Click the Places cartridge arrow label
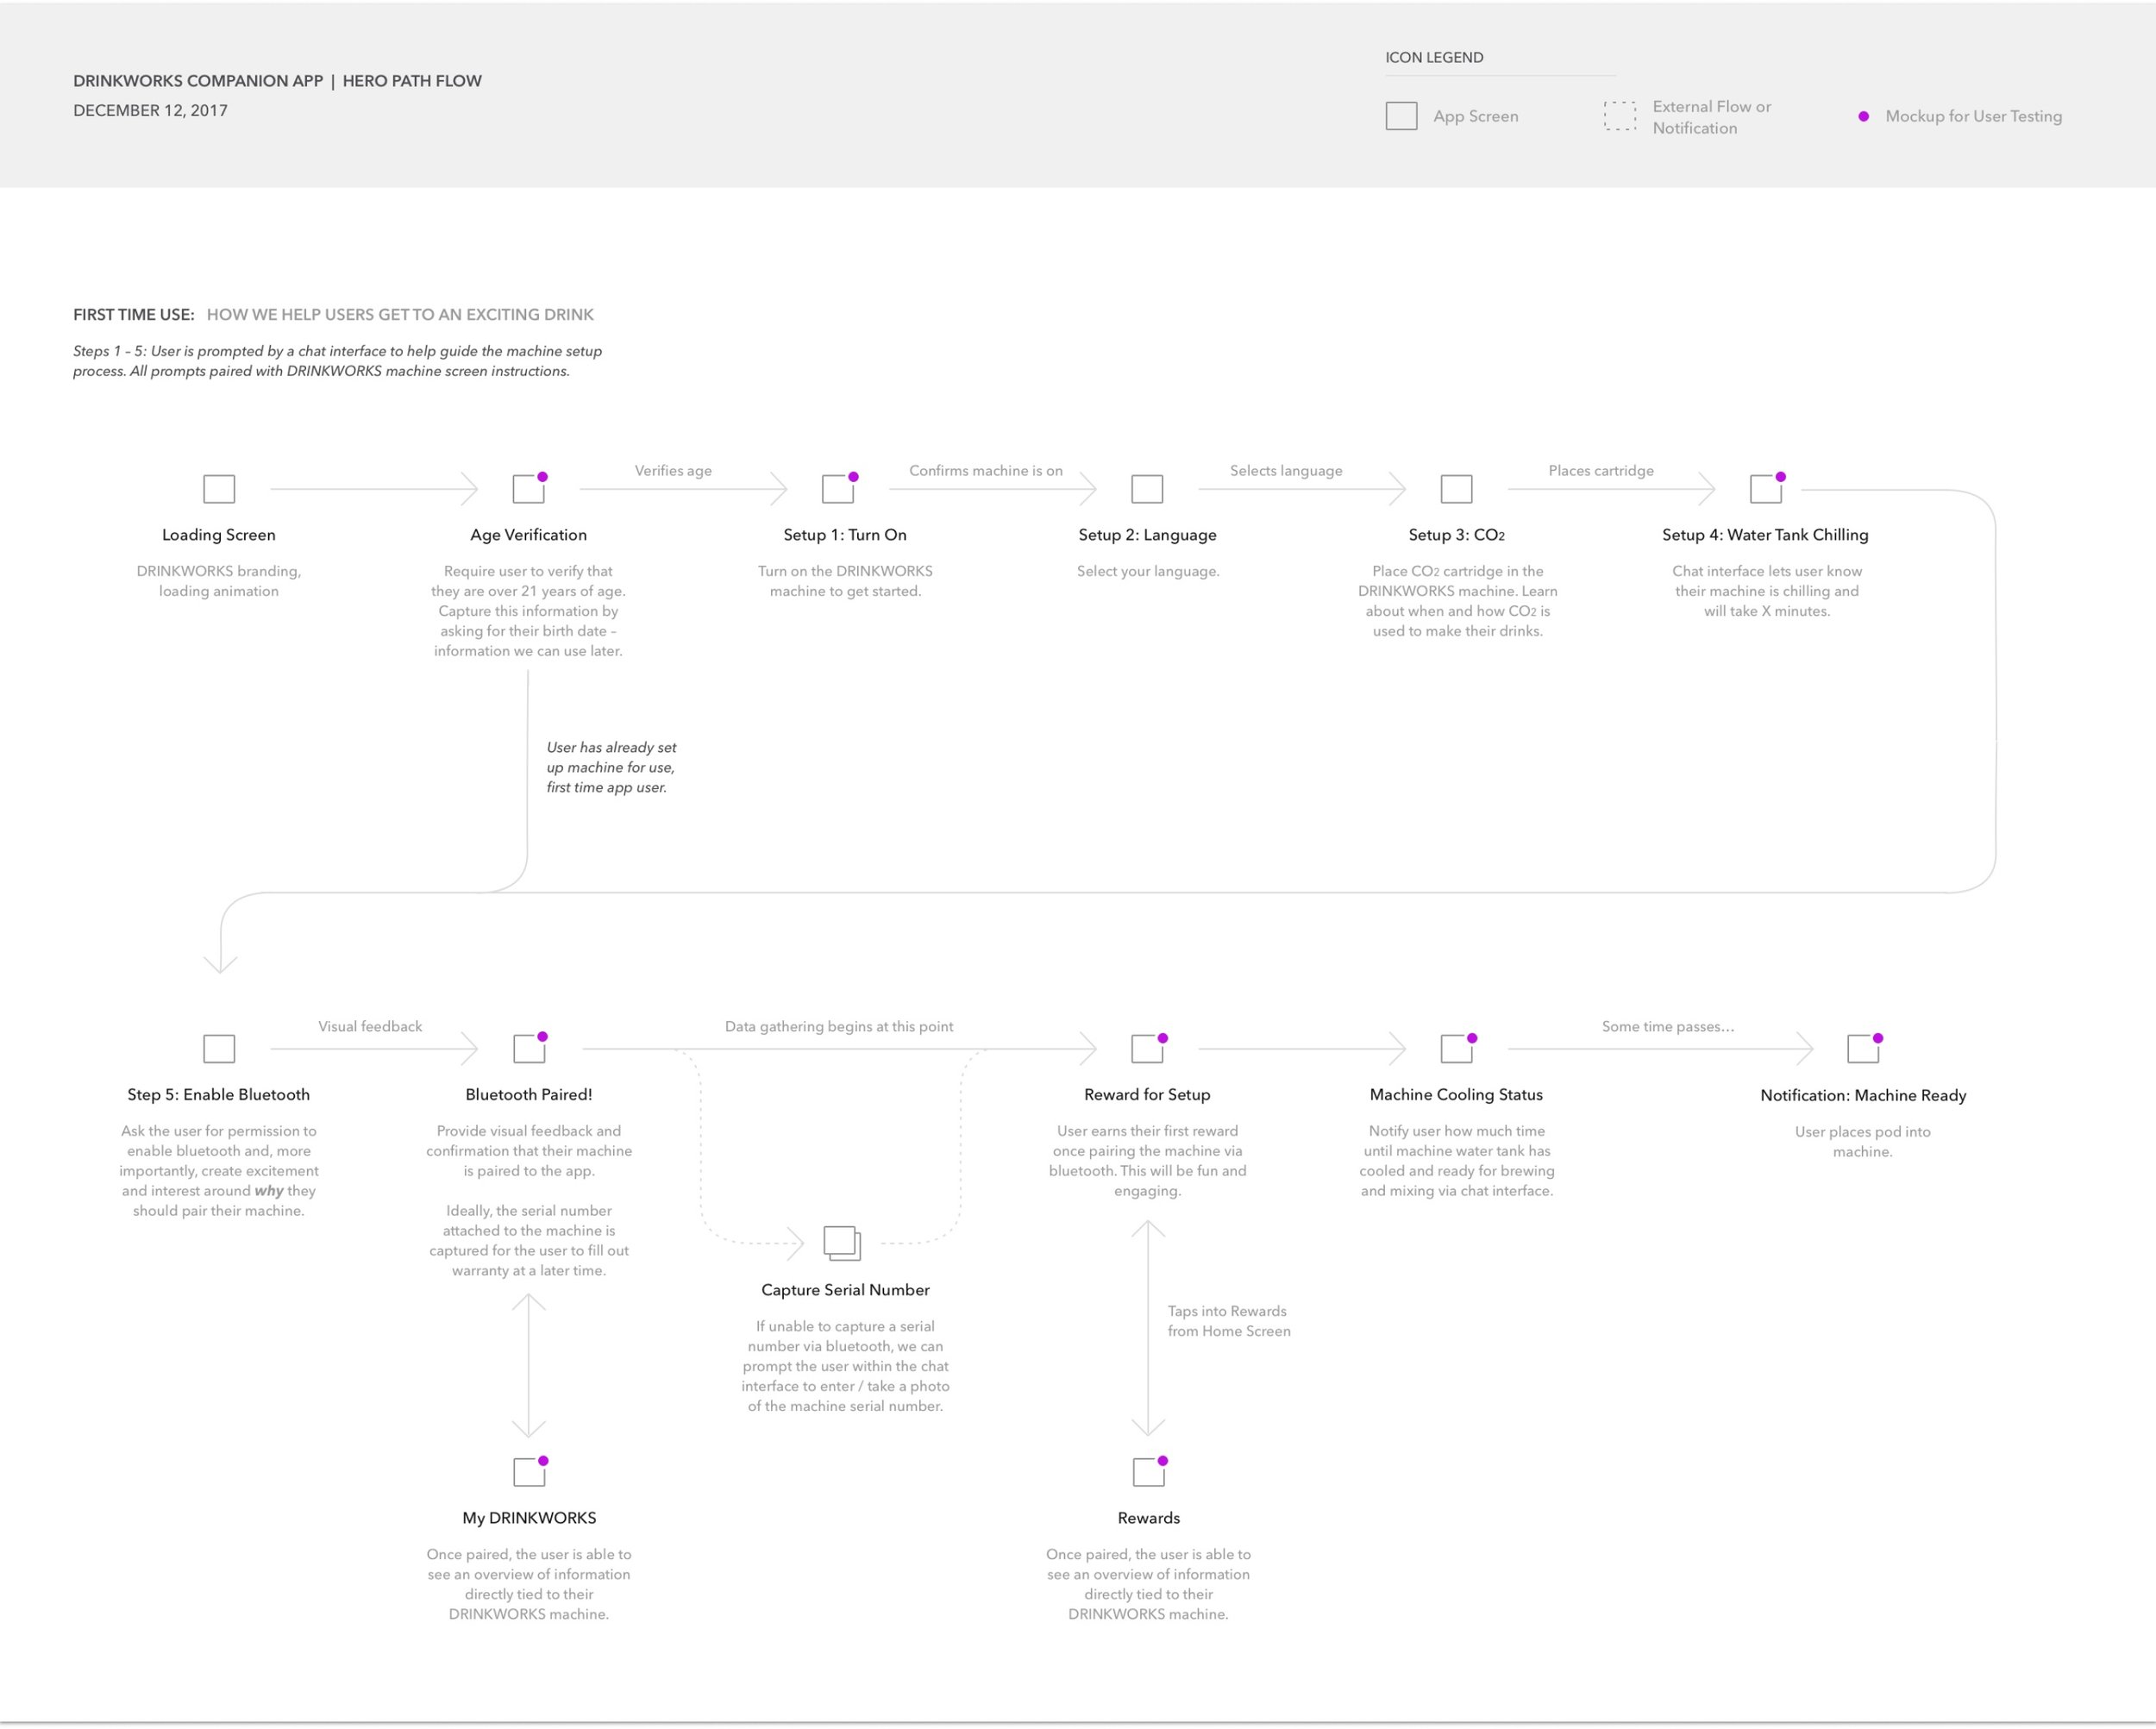 (1601, 471)
